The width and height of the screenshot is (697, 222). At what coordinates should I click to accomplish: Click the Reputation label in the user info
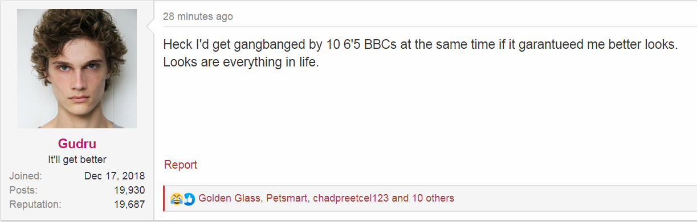point(35,204)
